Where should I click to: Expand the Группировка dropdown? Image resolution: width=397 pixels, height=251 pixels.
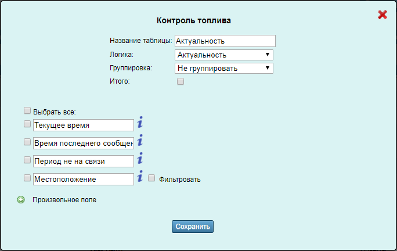click(223, 69)
